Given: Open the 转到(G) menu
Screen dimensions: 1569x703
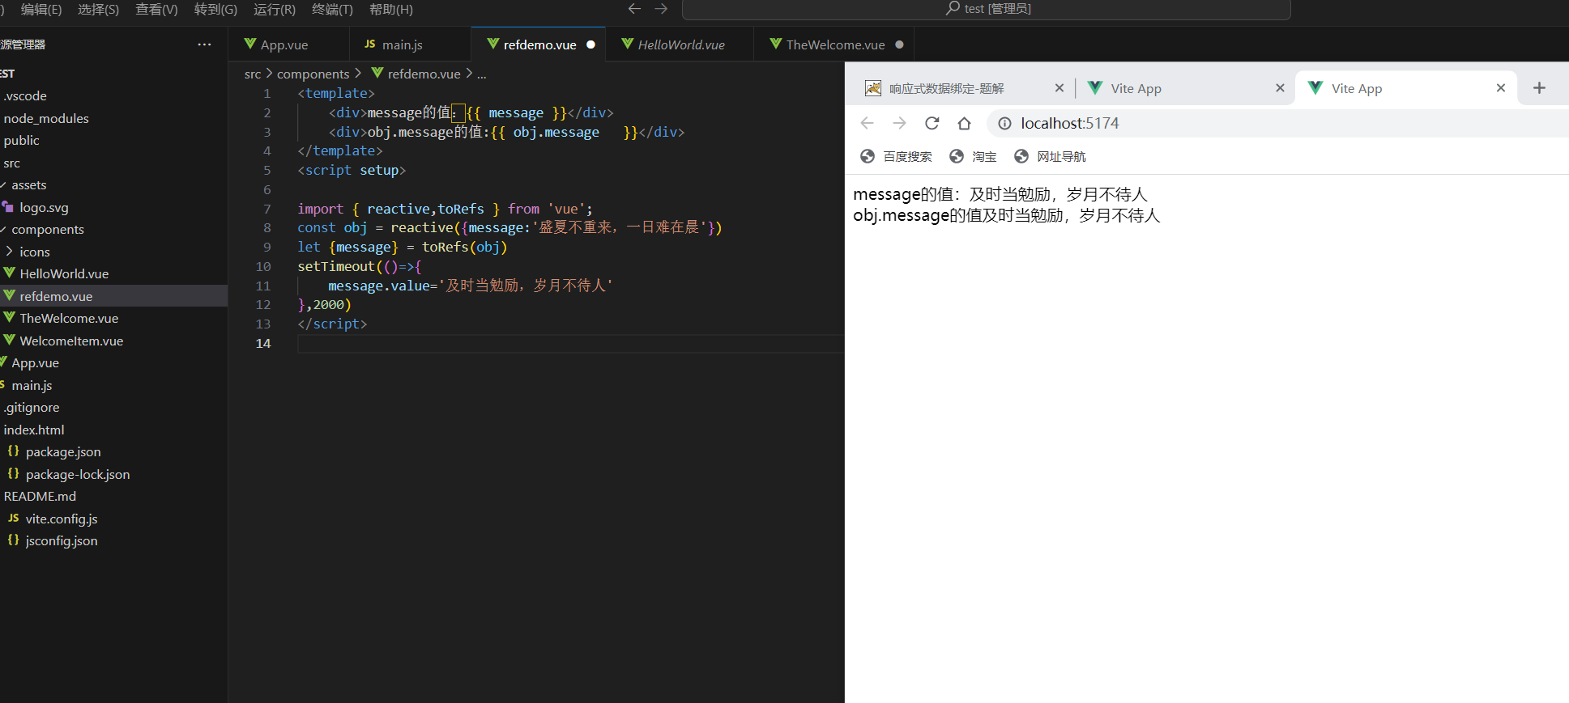Looking at the screenshot, I should (x=215, y=9).
